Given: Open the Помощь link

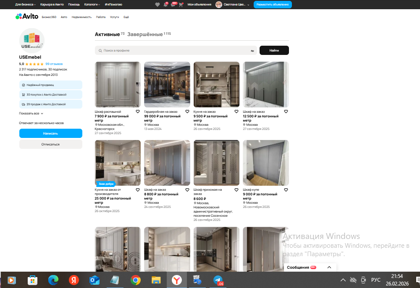Looking at the screenshot, I should [74, 5].
